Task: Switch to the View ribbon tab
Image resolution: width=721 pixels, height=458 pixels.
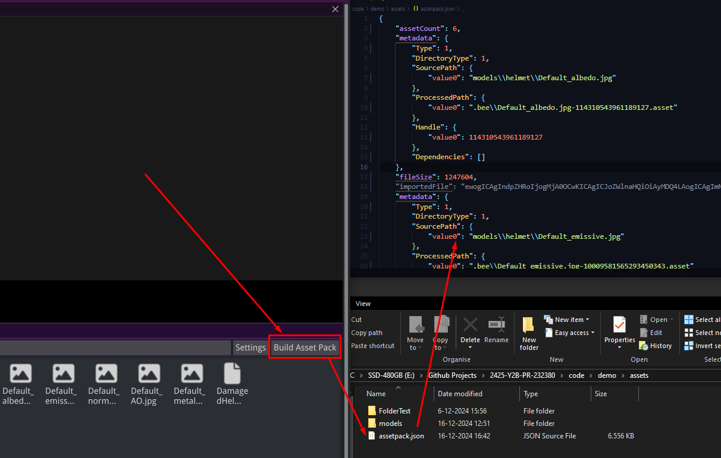Action: point(363,304)
